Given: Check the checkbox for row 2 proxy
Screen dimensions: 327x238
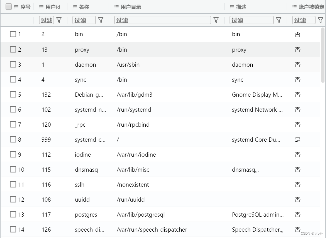Looking at the screenshot, I should coord(13,49).
